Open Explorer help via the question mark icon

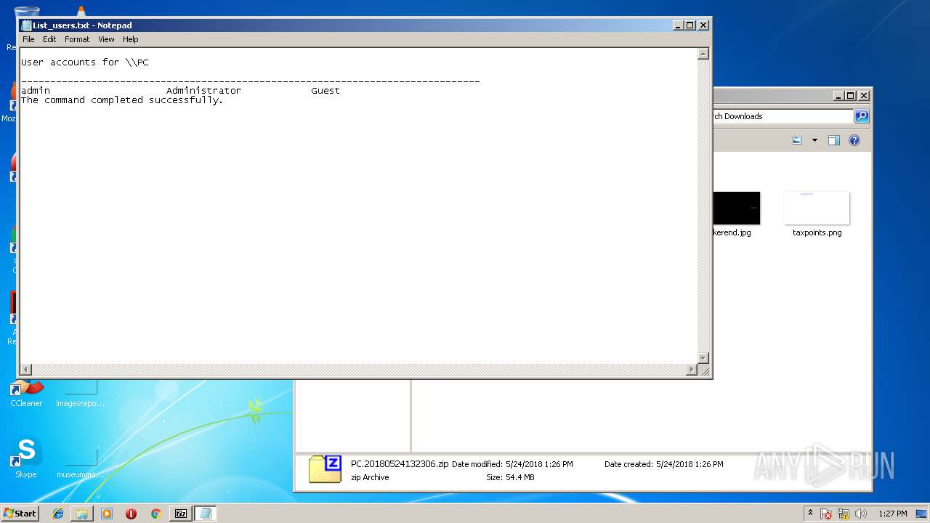(854, 140)
